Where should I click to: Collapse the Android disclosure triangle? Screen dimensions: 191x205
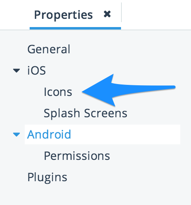(x=16, y=134)
